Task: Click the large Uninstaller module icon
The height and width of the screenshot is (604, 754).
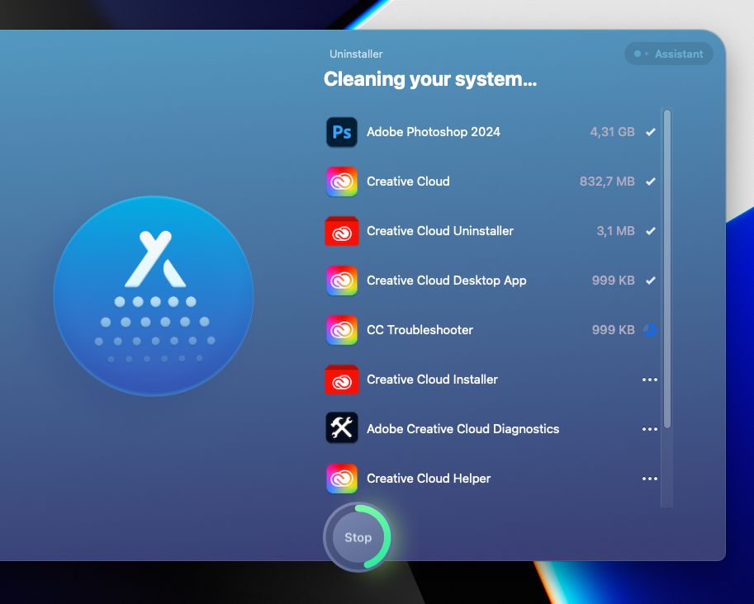Action: point(154,295)
